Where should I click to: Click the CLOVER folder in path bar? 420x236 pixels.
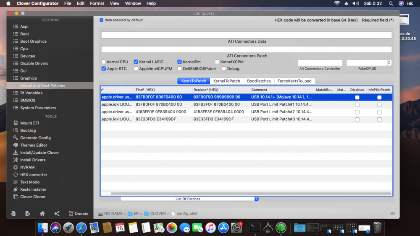[155, 213]
